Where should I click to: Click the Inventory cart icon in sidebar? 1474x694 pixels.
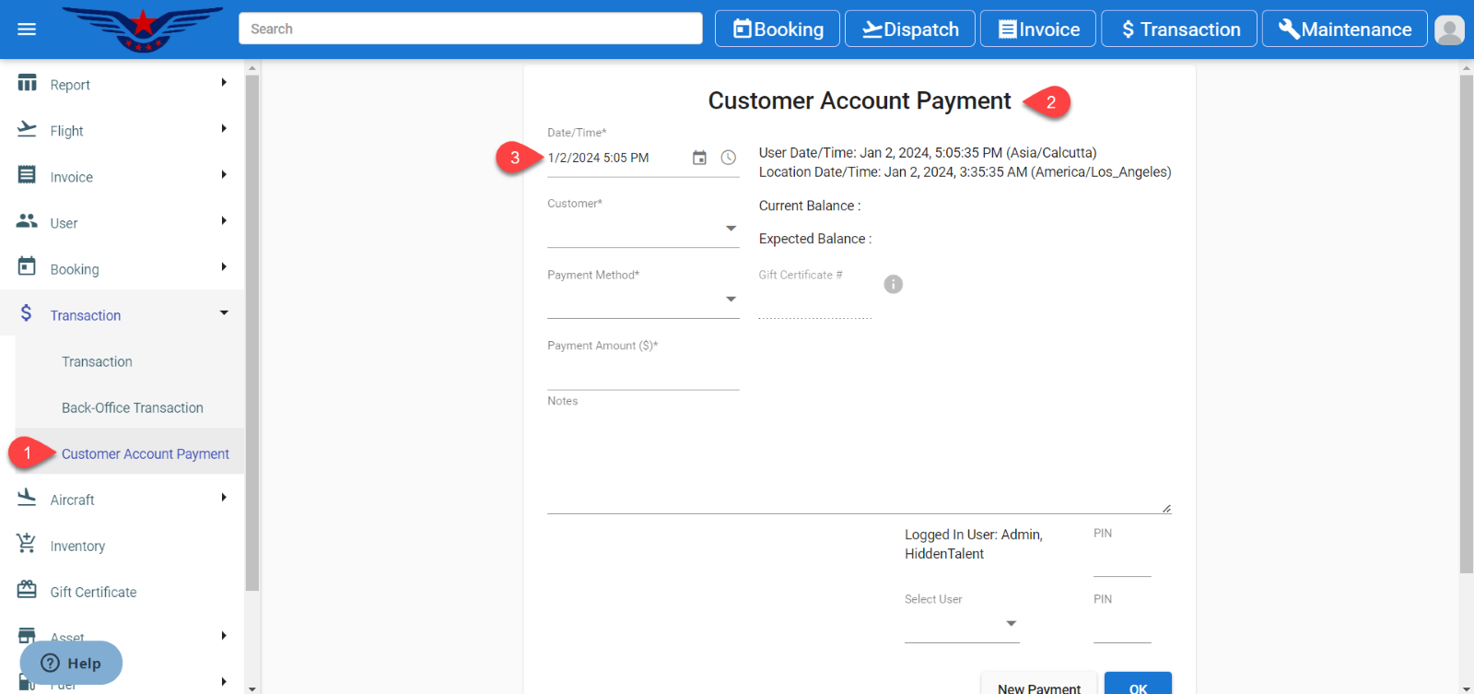tap(27, 545)
